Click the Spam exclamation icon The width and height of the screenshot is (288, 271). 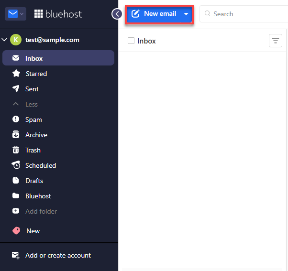[x=16, y=119]
